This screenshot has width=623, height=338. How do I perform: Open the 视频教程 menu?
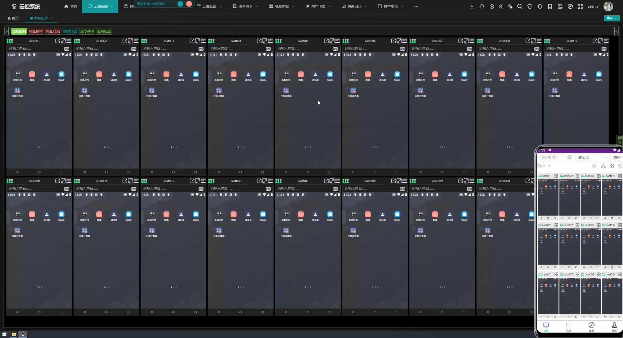pyautogui.click(x=282, y=6)
